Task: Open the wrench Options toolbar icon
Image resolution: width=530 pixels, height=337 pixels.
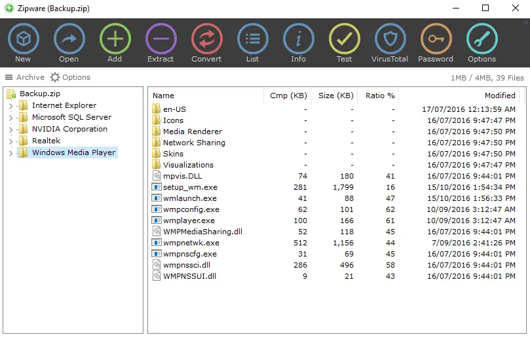Action: pos(482,39)
